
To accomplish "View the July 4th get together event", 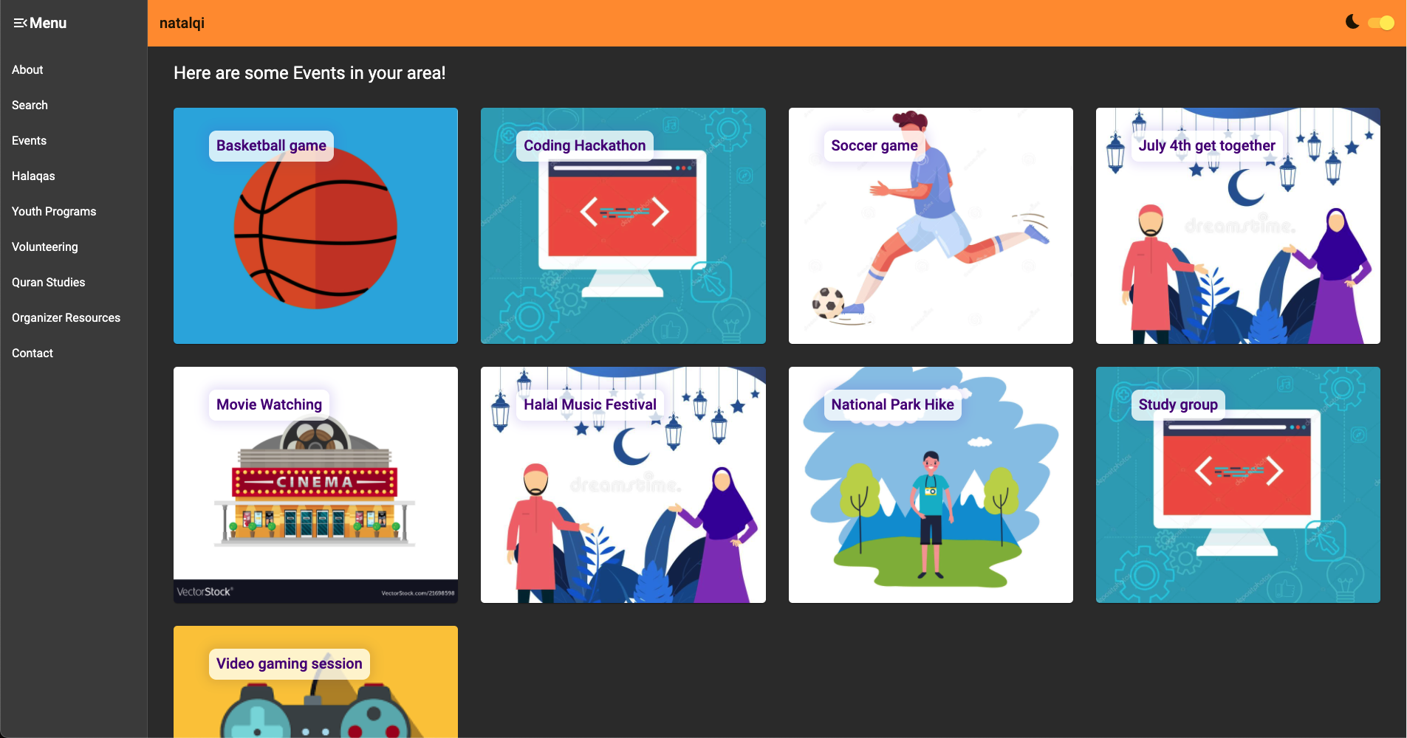I will (x=1238, y=226).
